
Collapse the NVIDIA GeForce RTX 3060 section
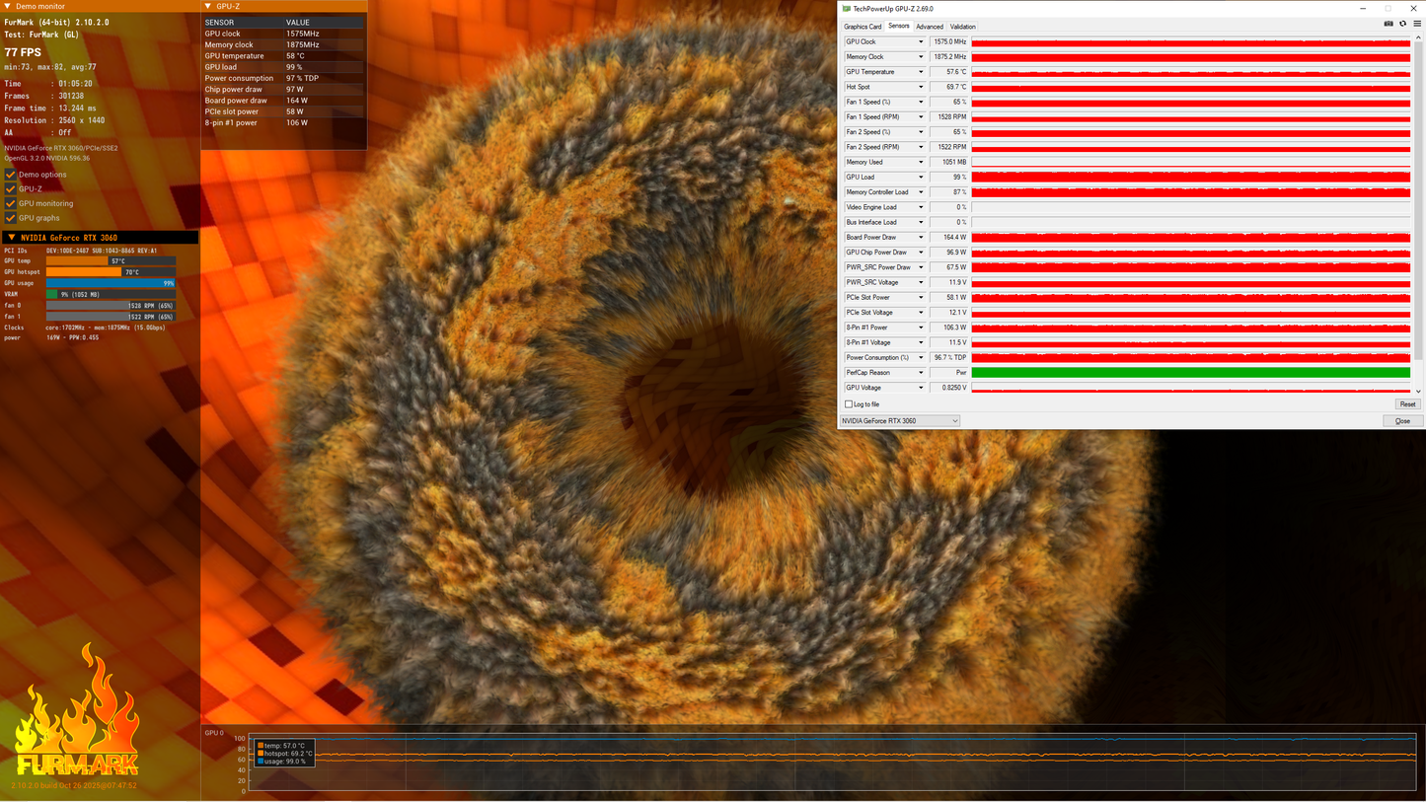pos(11,238)
